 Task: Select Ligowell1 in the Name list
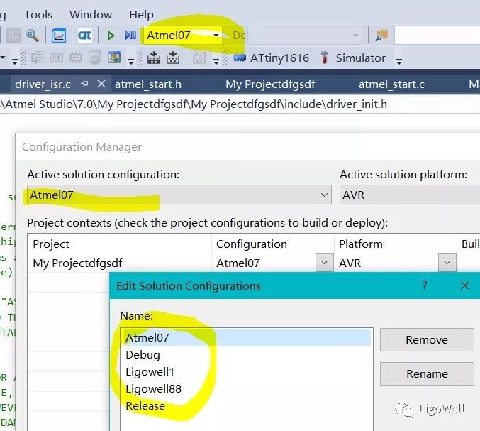coord(245,371)
